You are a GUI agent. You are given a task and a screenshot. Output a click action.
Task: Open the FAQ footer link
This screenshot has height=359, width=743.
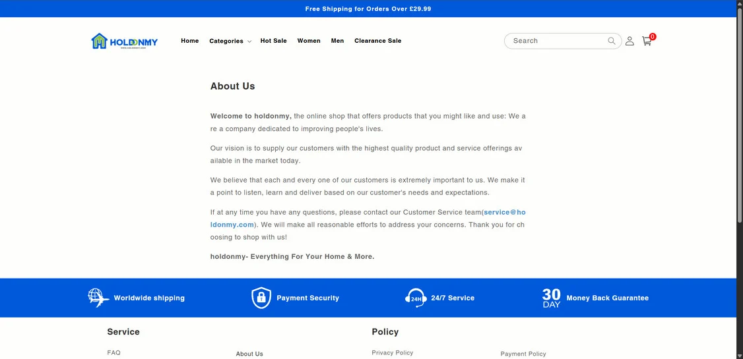pyautogui.click(x=113, y=353)
